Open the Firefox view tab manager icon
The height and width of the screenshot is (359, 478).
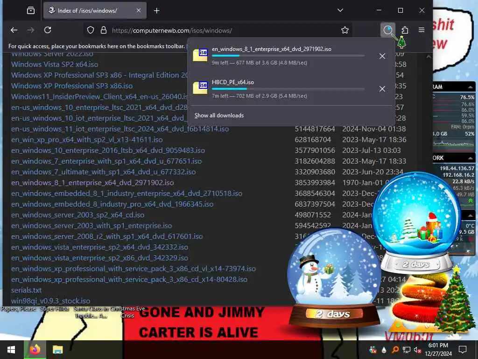coord(31,11)
